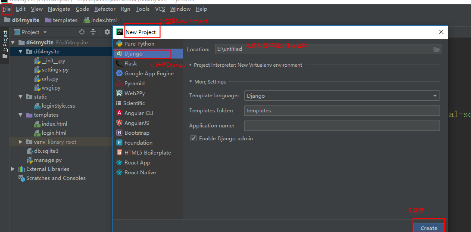Select React Native project type

pyautogui.click(x=148, y=173)
